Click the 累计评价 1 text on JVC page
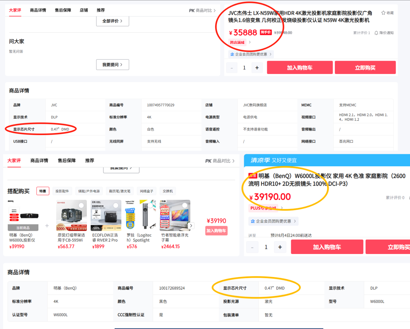The width and height of the screenshot is (410, 329). pyautogui.click(x=361, y=33)
